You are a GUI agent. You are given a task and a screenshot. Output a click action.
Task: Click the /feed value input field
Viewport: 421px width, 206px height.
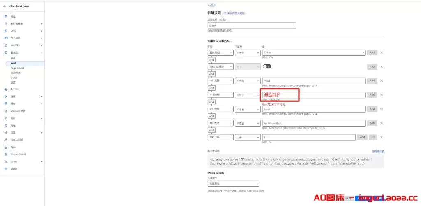314,81
